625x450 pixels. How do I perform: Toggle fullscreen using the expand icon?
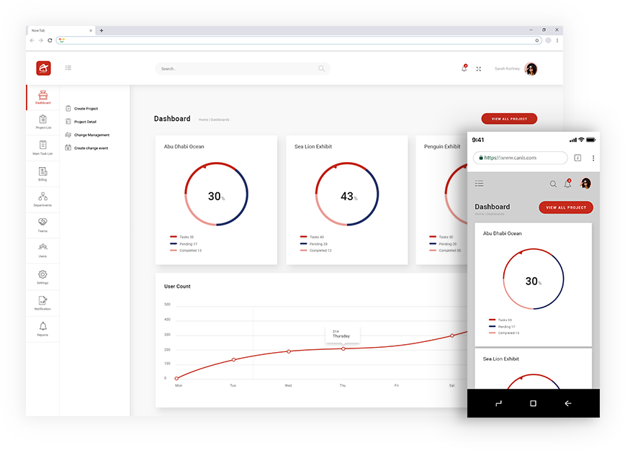click(478, 69)
